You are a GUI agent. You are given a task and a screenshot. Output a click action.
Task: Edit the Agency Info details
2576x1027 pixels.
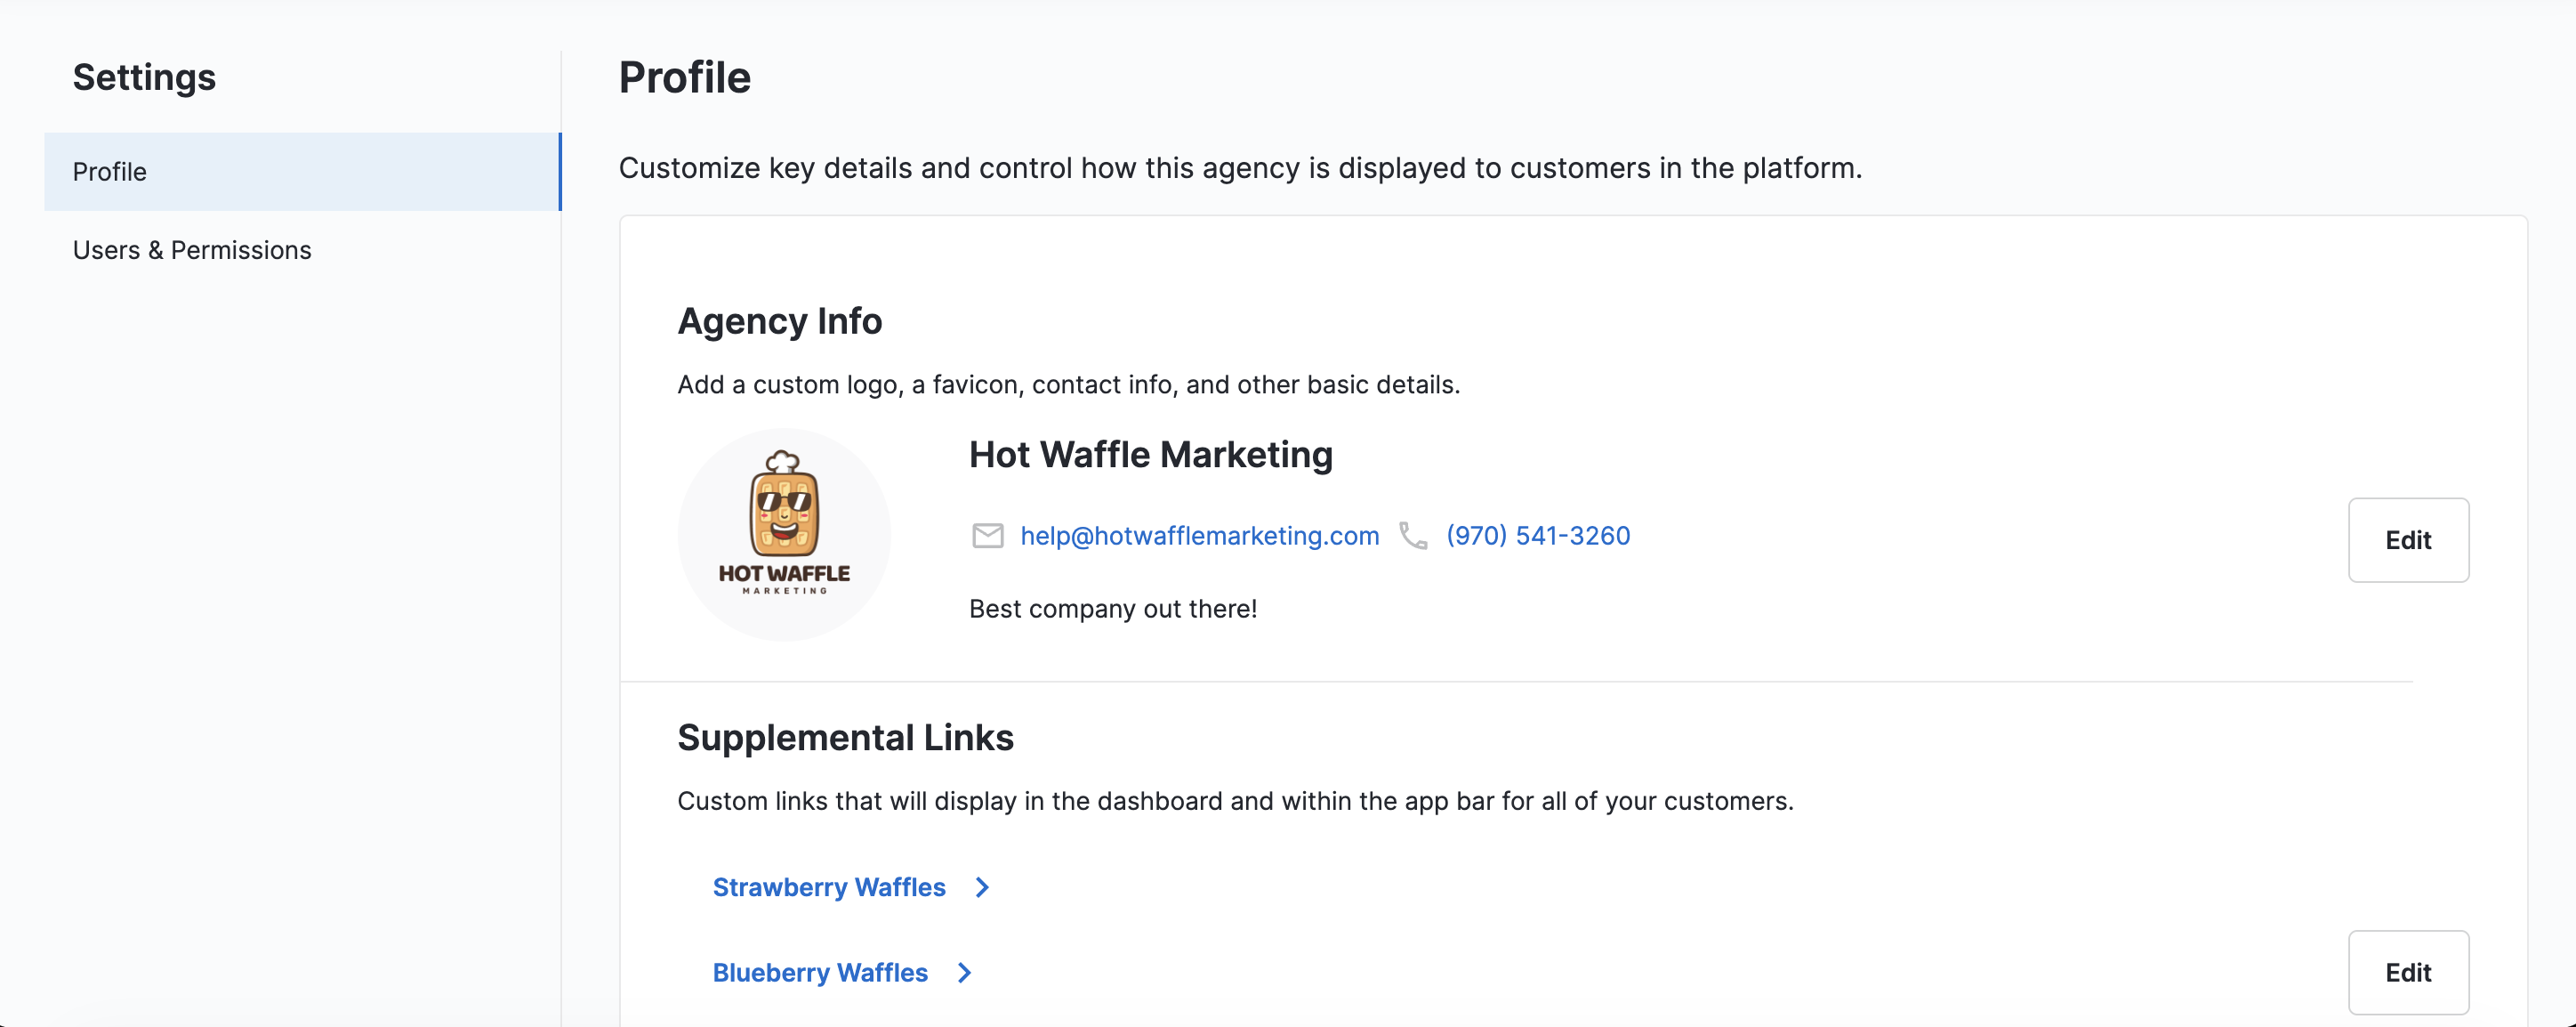point(2407,539)
